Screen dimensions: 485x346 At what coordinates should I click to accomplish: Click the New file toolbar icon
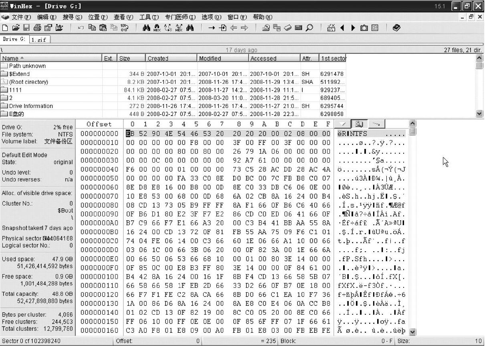coord(5,28)
